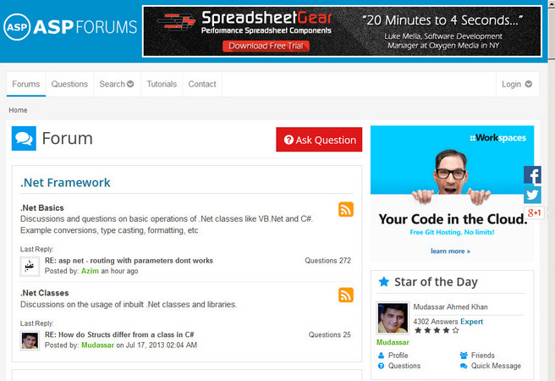Viewport: 555px width, 381px height.
Task: Subscribe to the .Net Classes RSS feed
Action: pyautogui.click(x=346, y=295)
